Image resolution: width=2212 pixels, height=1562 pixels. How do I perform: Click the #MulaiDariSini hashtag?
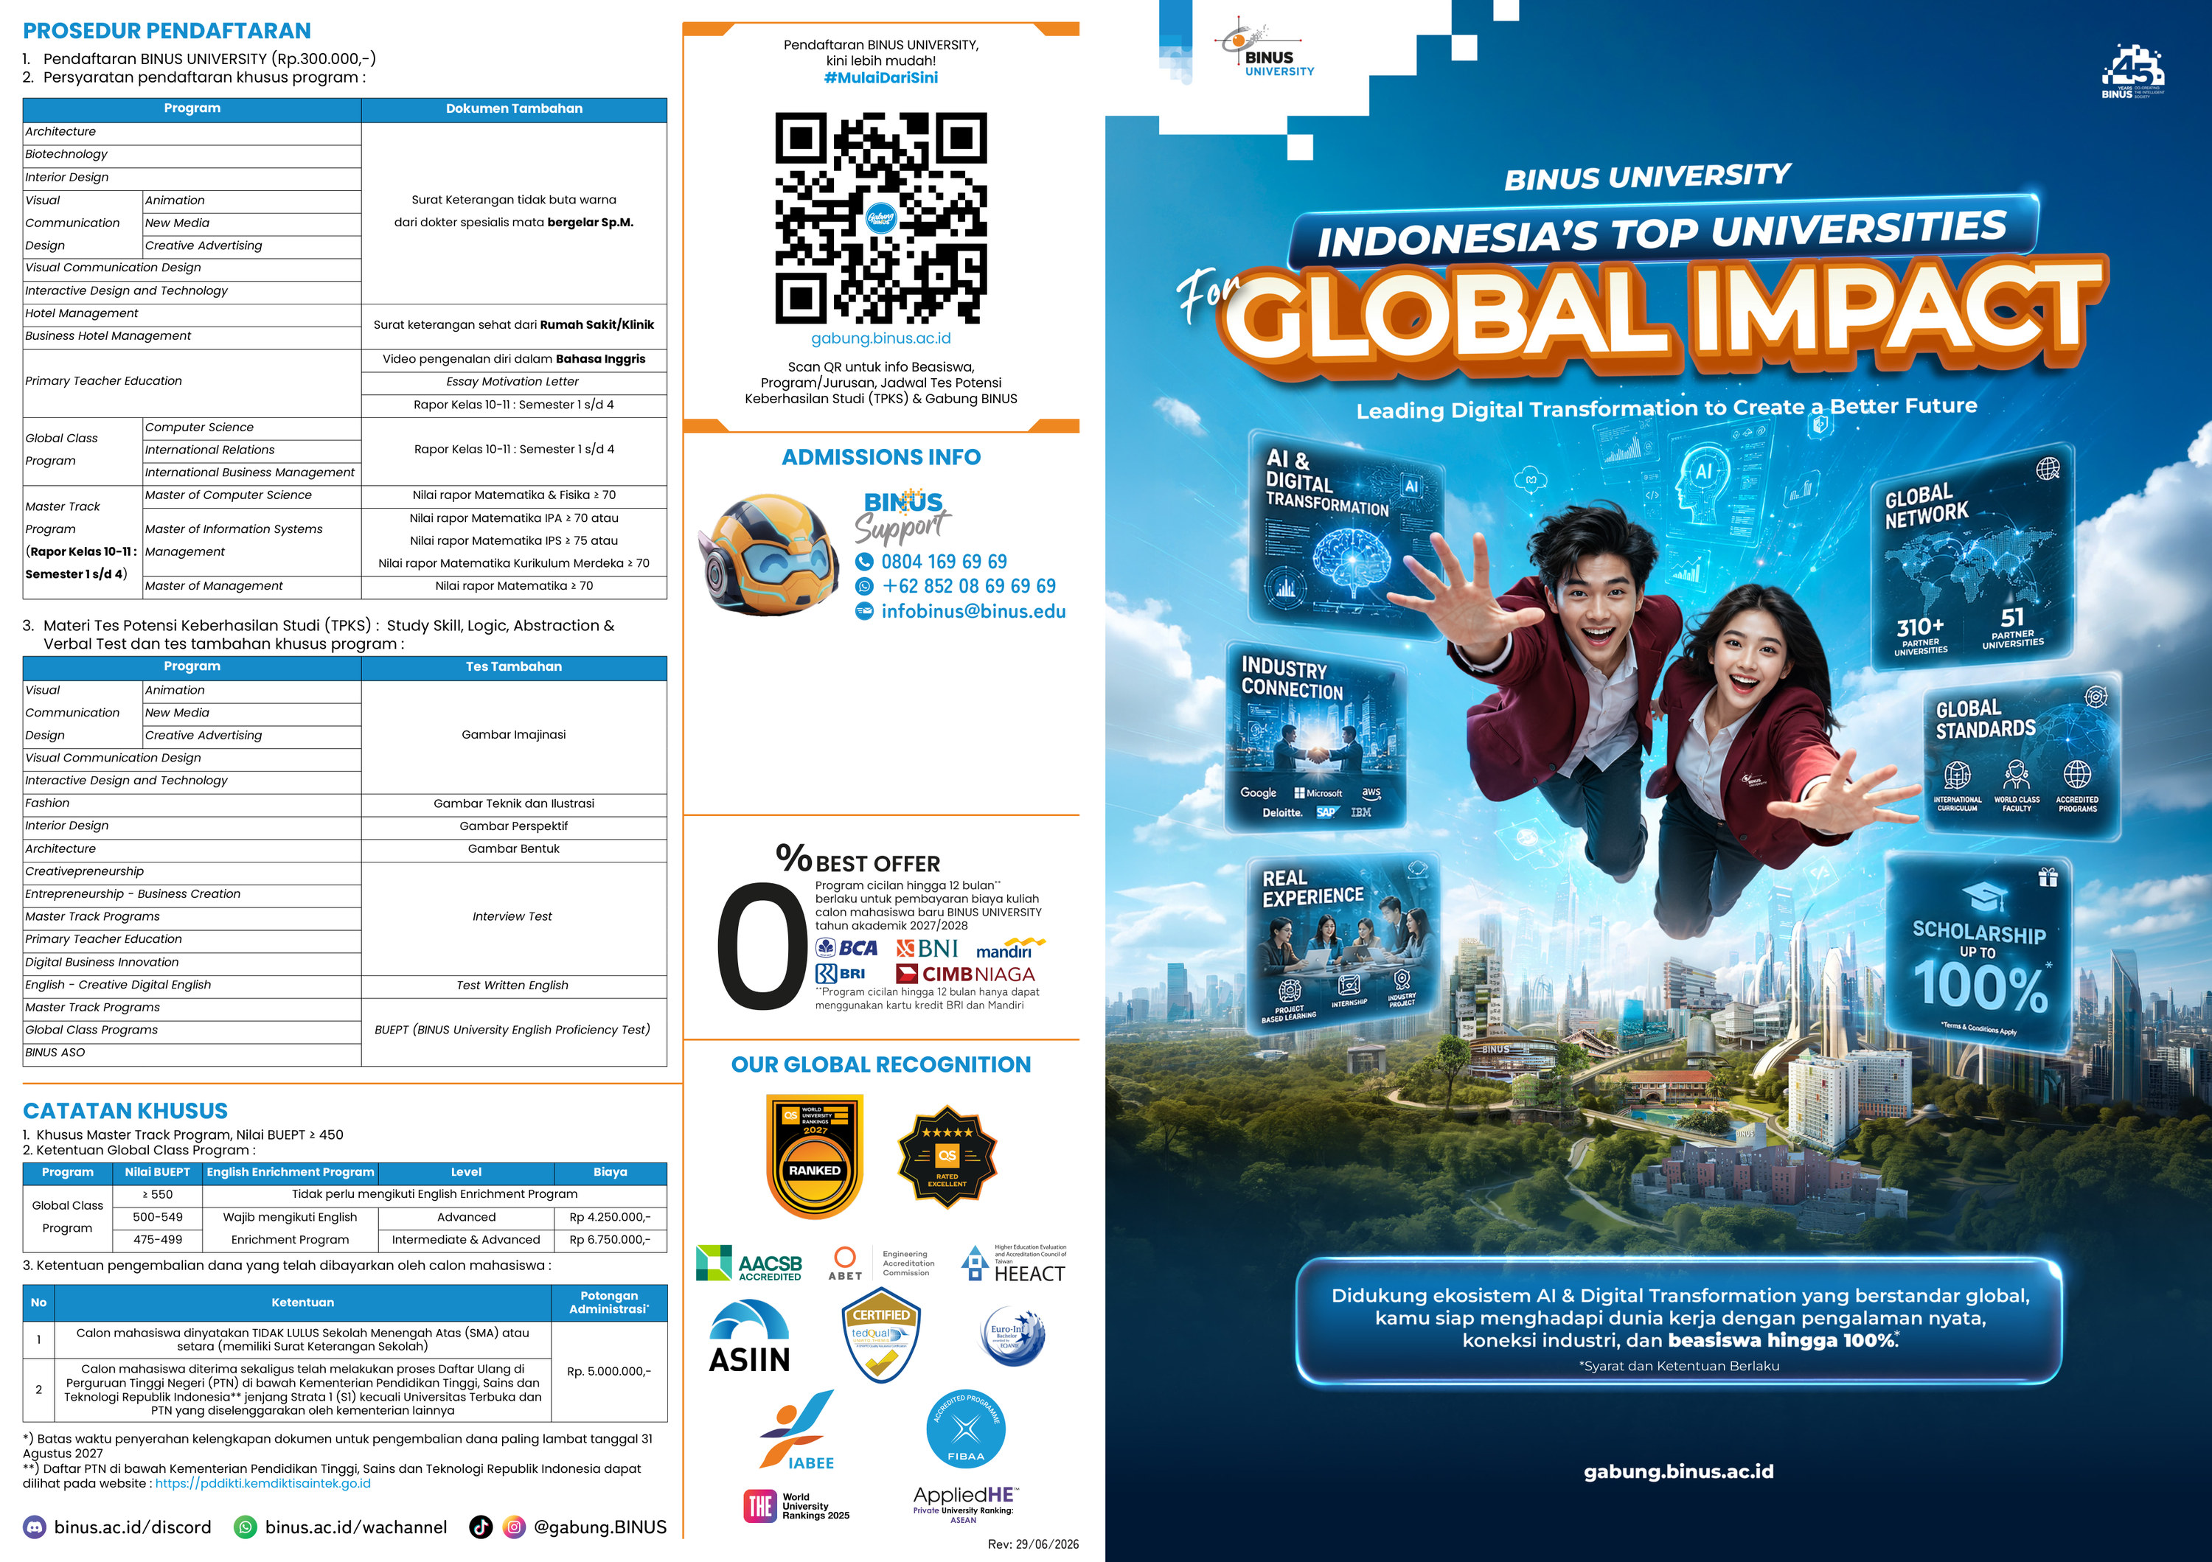[x=880, y=78]
